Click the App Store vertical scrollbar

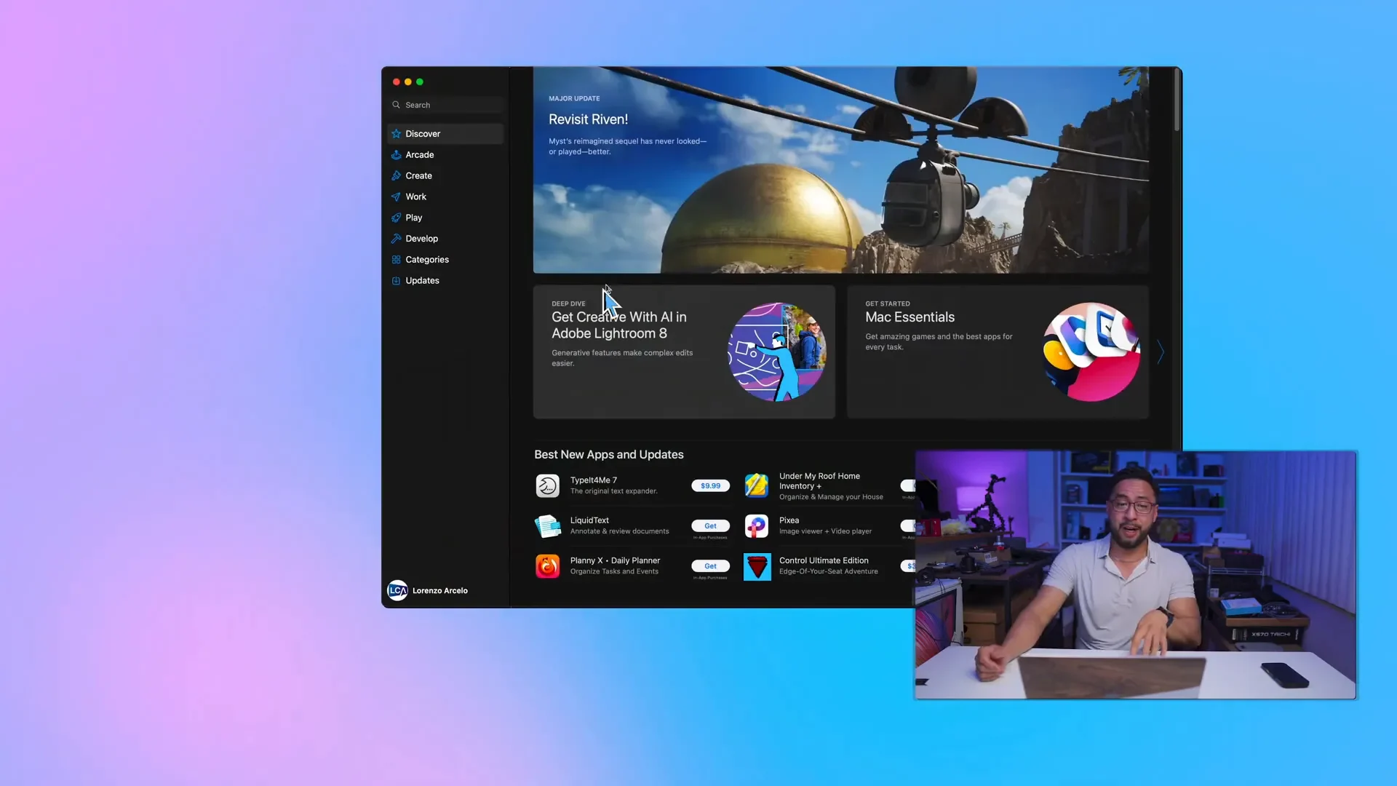1177,100
